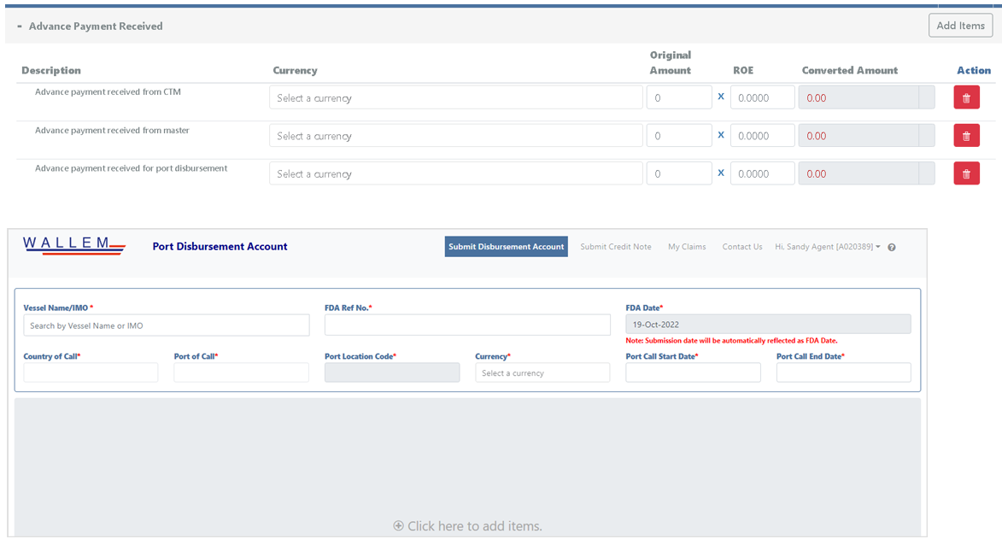This screenshot has height=539, width=1002.
Task: Click the Add Items button
Action: click(x=960, y=26)
